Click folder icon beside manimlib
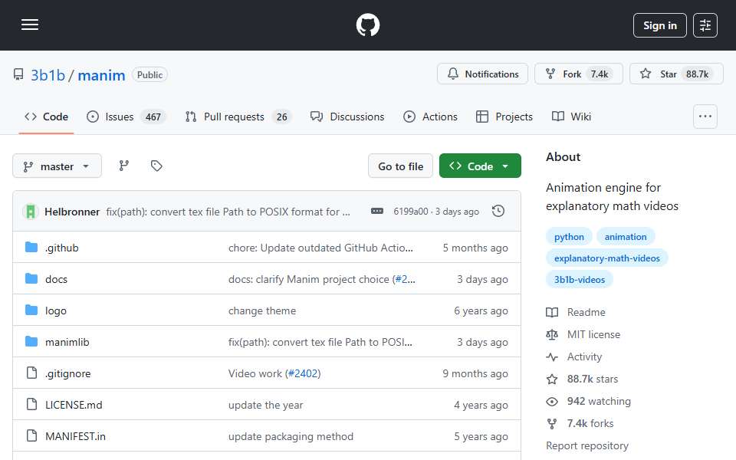Screen dimensions: 736x460 [x=31, y=342]
